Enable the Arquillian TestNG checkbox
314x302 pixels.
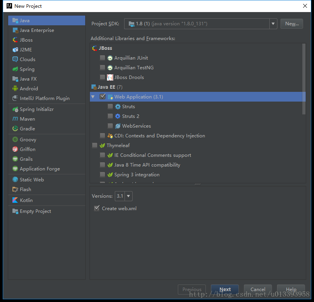(x=103, y=67)
